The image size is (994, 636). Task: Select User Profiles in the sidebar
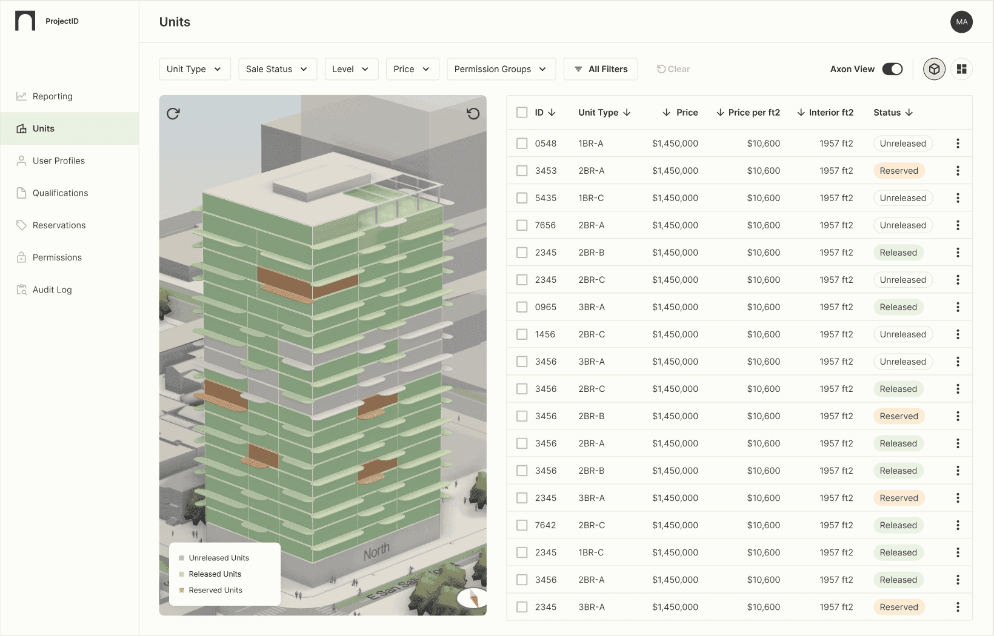tap(59, 161)
